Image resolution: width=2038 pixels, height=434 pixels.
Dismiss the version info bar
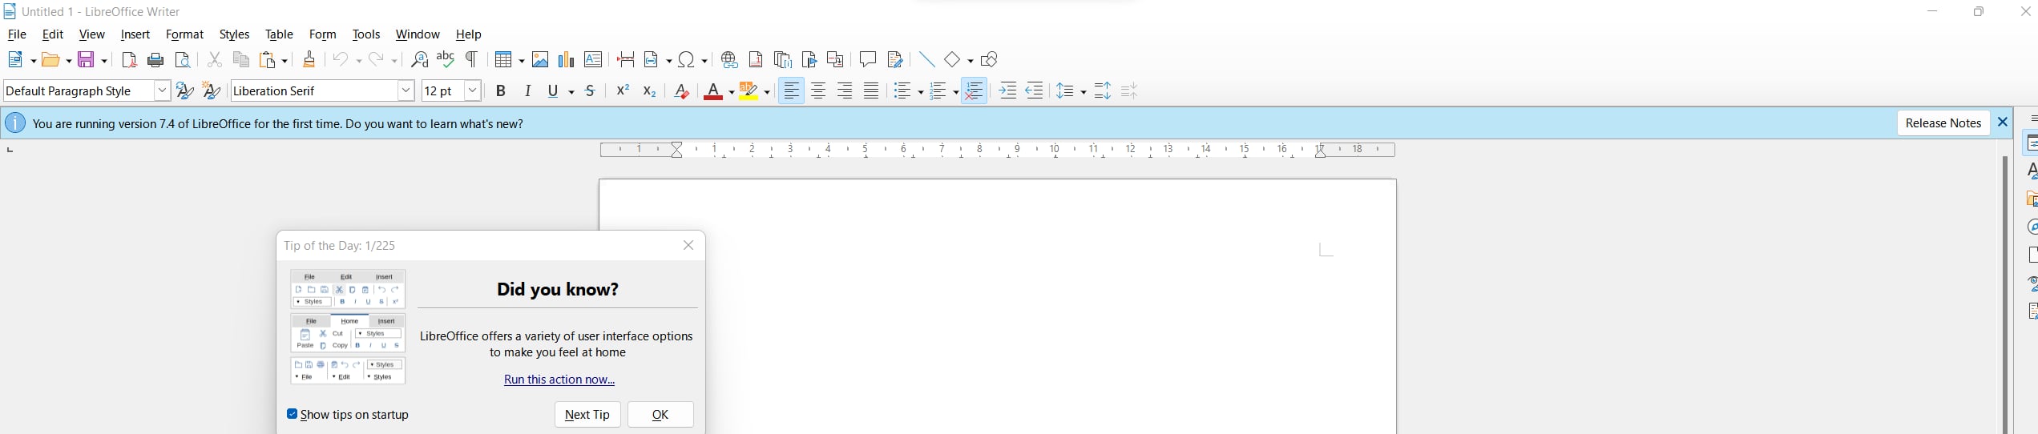(x=2003, y=123)
